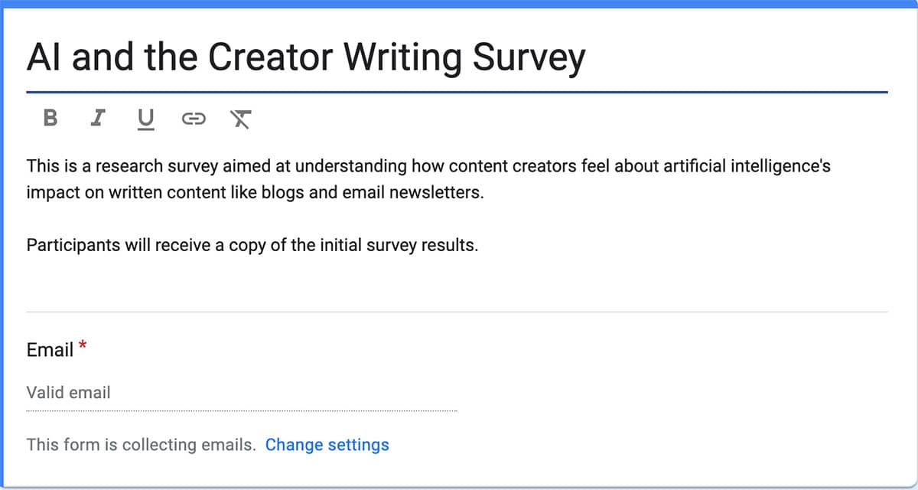Click the 'This form is collecting emails.' notice
918x490 pixels.
142,445
